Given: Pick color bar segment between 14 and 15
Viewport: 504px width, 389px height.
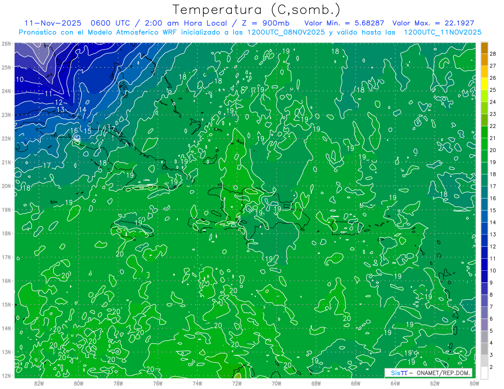Looking at the screenshot, I should (484, 216).
